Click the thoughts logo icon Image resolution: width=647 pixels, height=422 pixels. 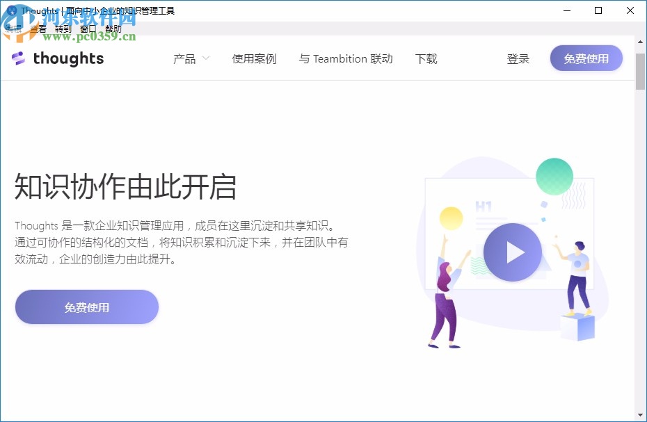coord(17,58)
